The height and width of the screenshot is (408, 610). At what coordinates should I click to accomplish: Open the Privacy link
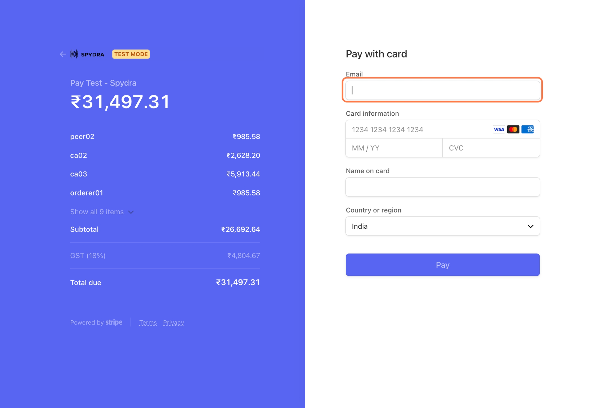(x=173, y=323)
